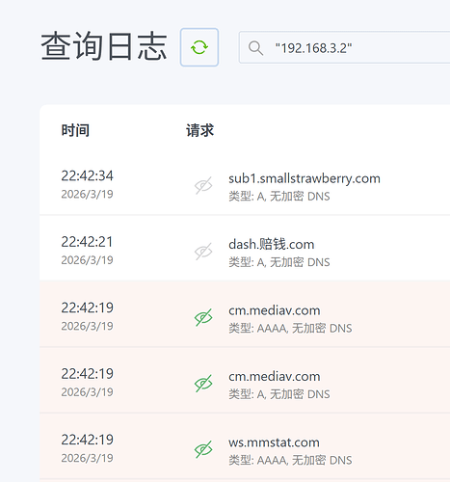
Task: Toggle eye icon for cm.mediav.com type A row
Action: tap(203, 384)
